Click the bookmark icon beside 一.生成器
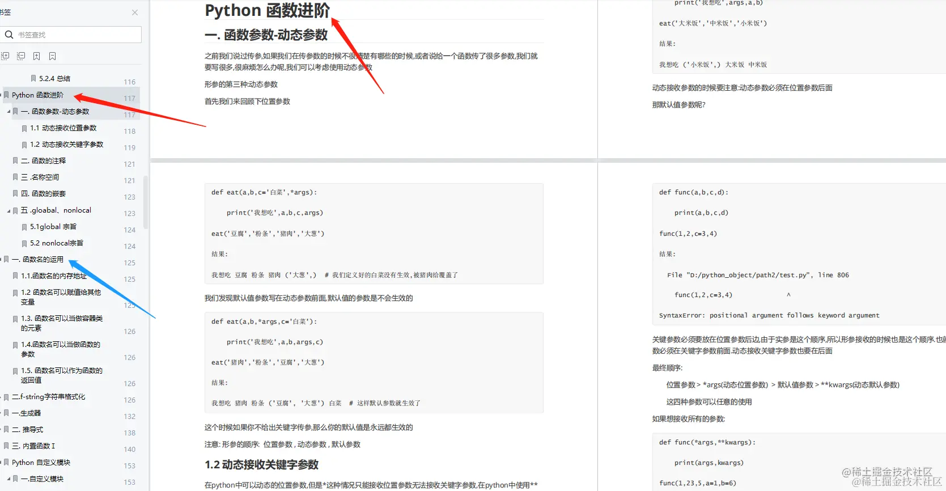Image resolution: width=946 pixels, height=491 pixels. pos(6,413)
